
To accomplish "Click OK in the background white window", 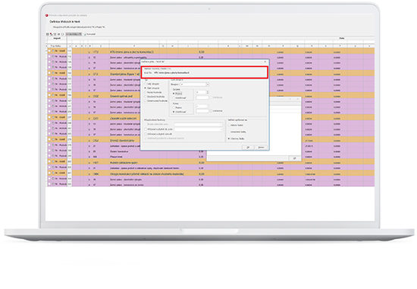I will click(294, 158).
